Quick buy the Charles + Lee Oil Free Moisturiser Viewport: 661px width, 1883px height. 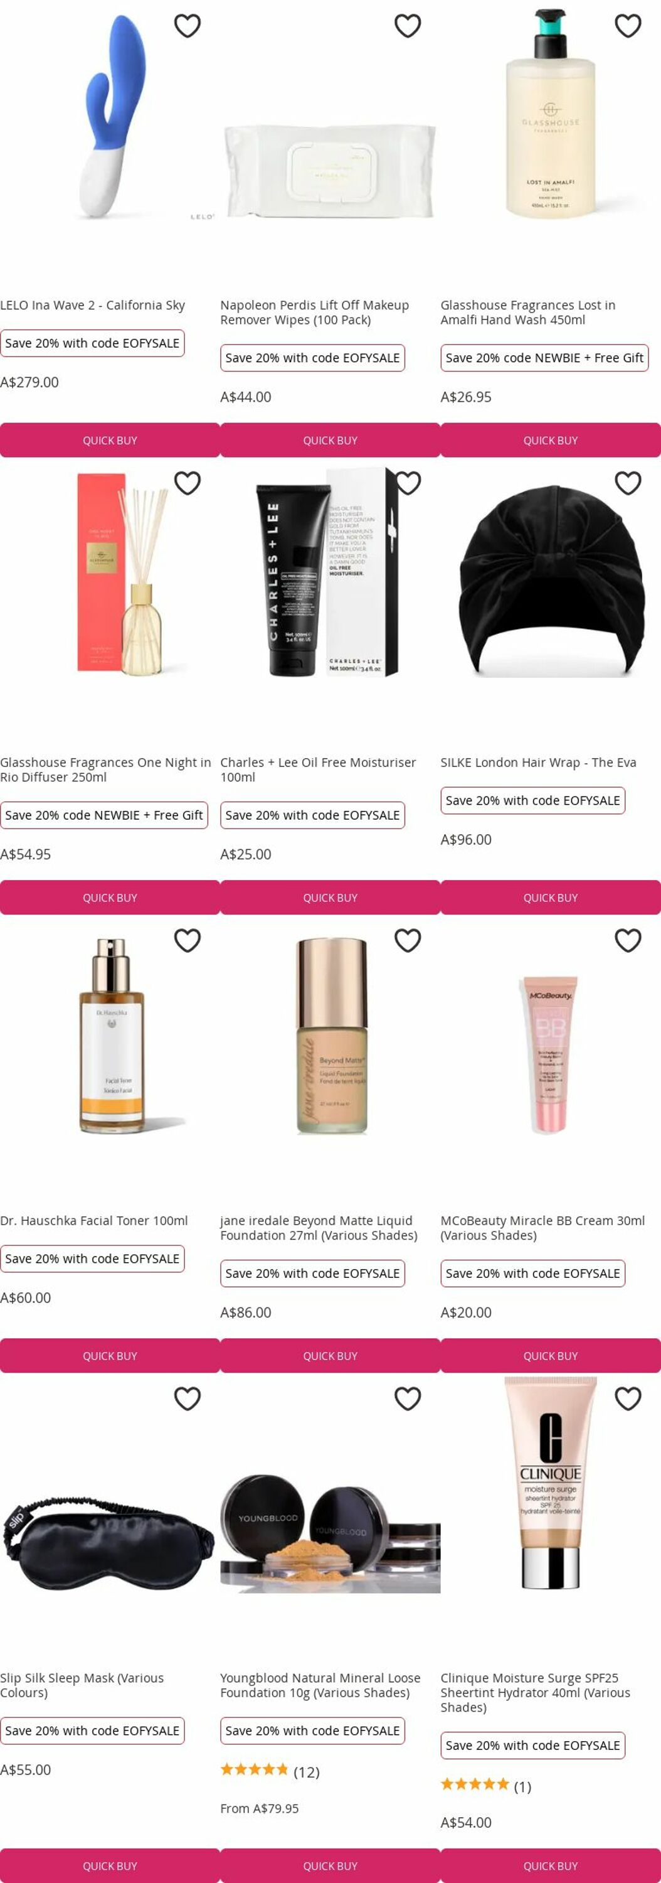[330, 898]
